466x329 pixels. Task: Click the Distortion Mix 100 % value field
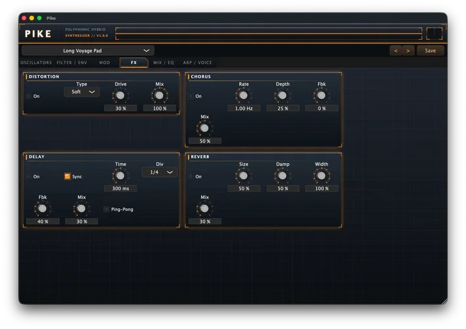click(x=160, y=109)
